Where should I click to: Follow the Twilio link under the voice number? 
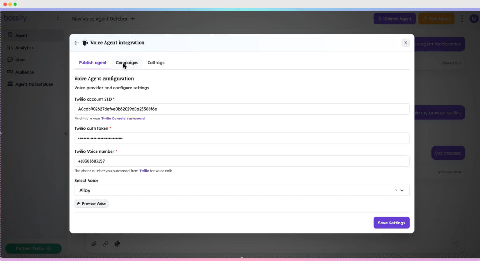coord(144,171)
